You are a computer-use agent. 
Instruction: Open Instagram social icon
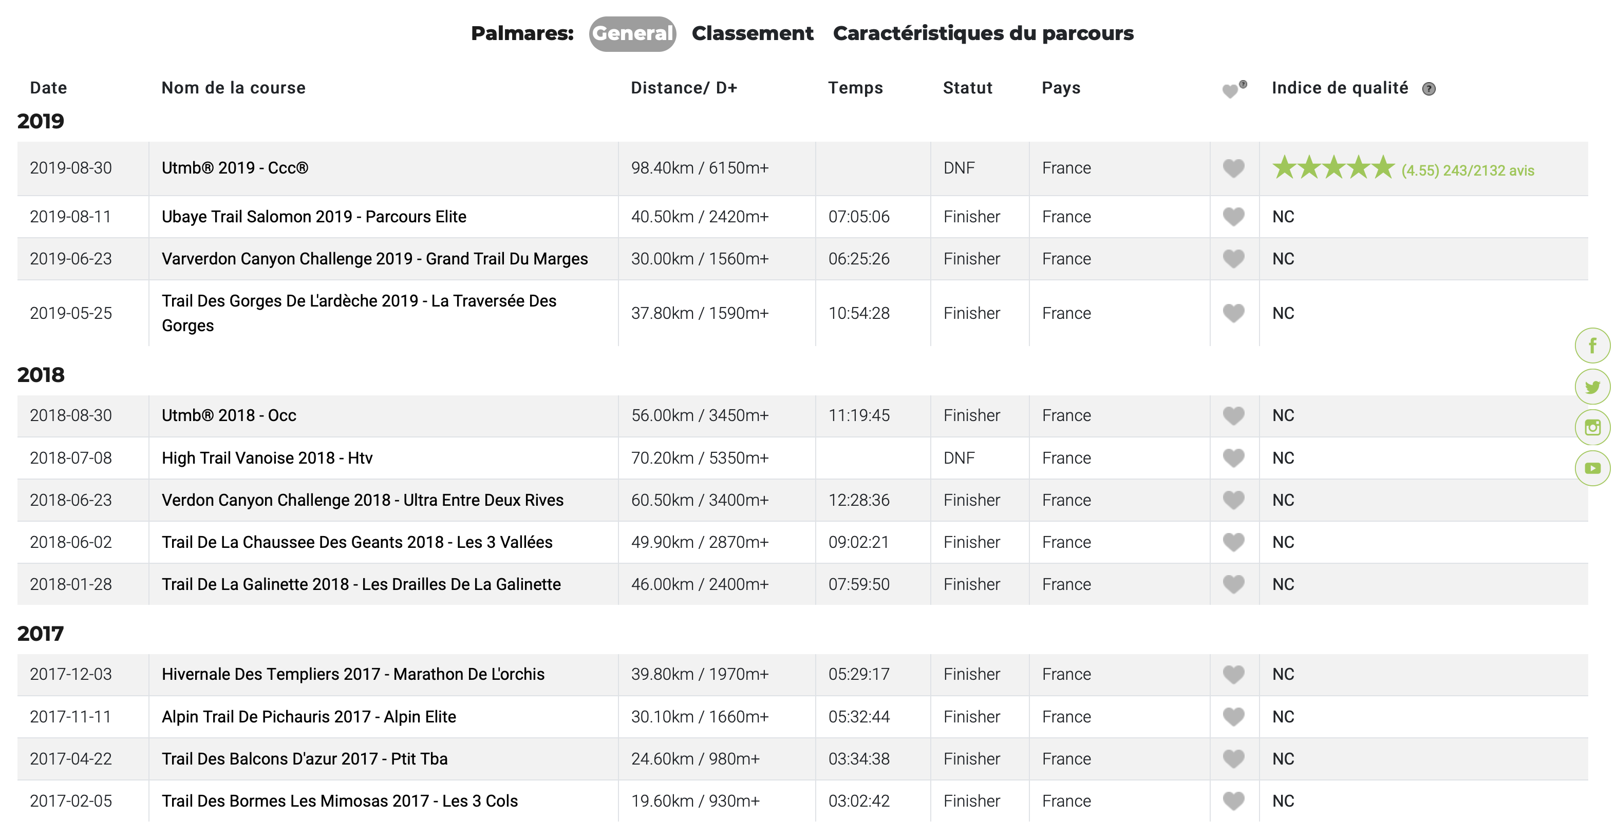click(1592, 428)
